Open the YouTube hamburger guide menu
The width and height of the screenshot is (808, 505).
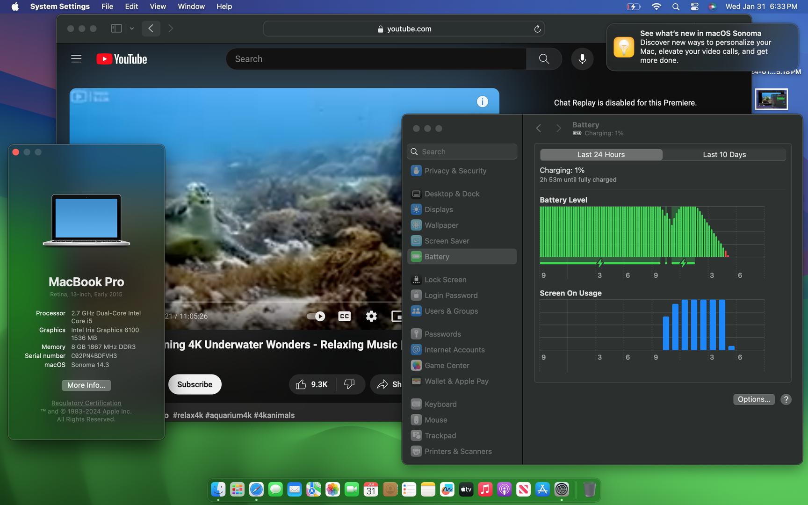(76, 59)
